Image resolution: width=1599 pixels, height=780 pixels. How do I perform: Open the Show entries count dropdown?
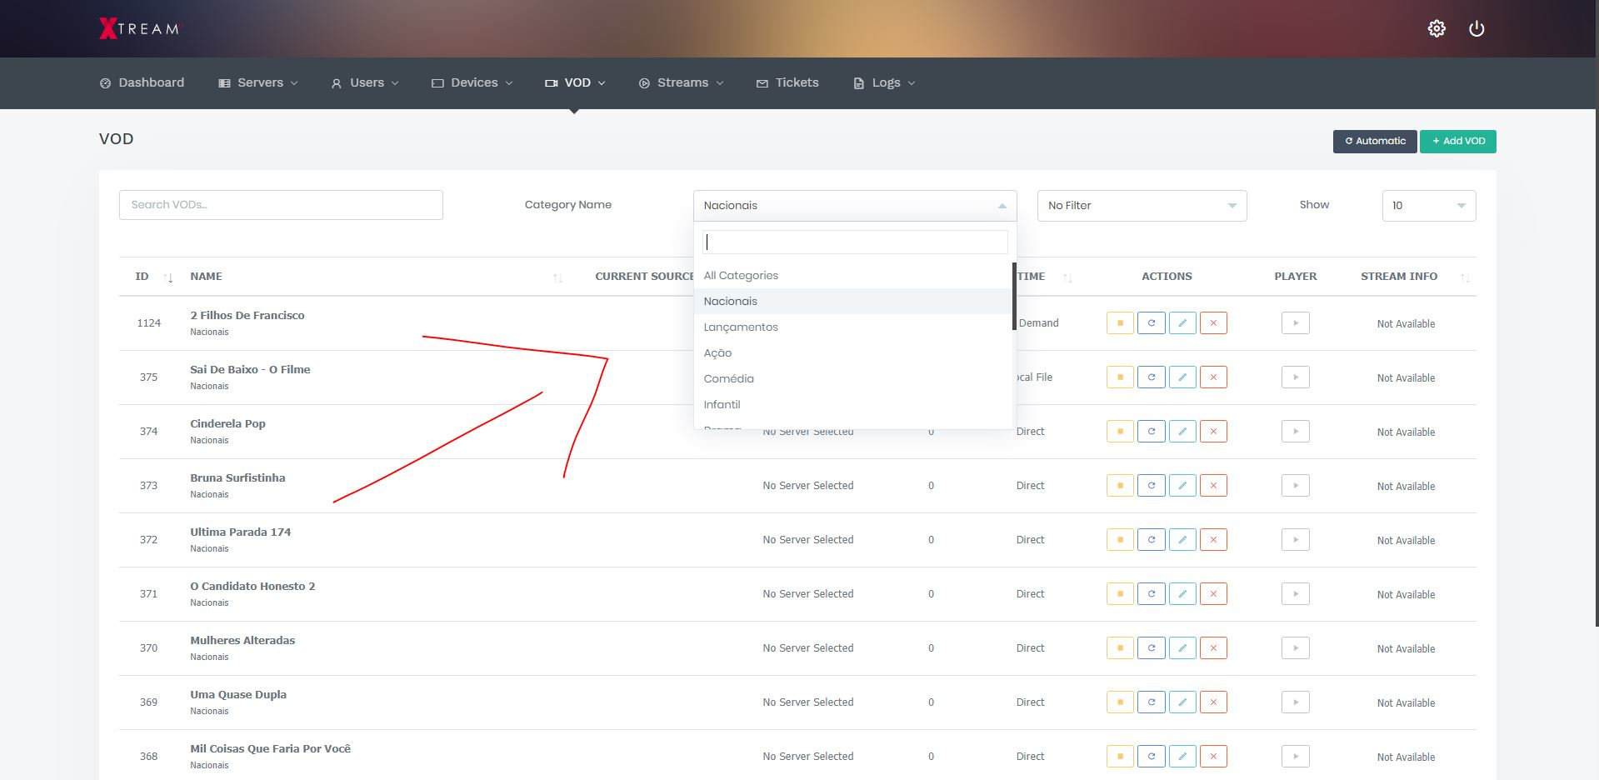1429,206
